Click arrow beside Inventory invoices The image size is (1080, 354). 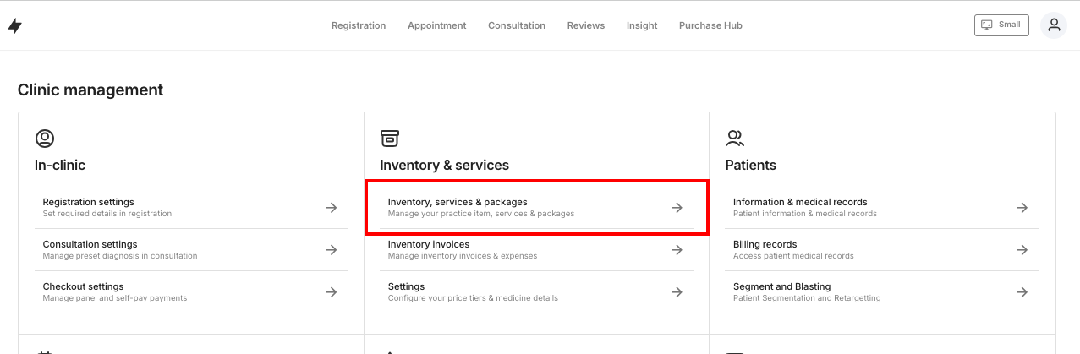tap(677, 250)
